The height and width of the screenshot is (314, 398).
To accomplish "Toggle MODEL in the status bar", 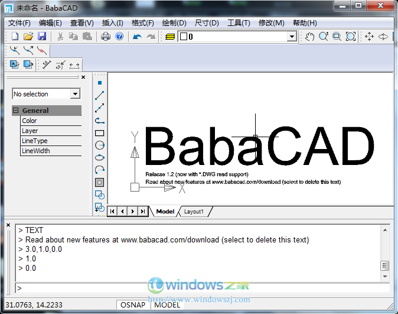I will click(x=167, y=305).
